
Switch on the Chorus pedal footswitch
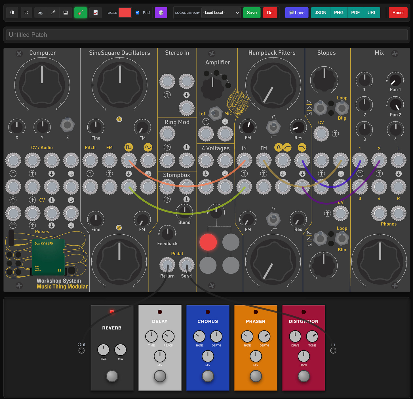208,376
